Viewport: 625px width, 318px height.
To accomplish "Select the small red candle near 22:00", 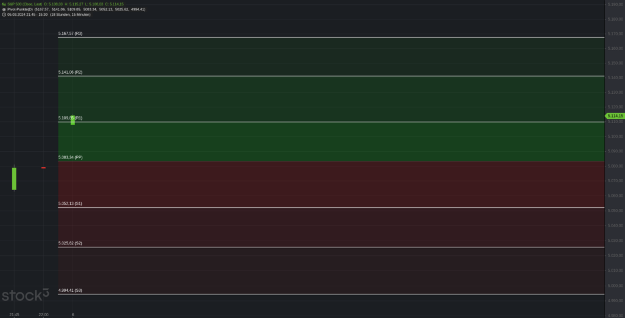I will click(43, 168).
